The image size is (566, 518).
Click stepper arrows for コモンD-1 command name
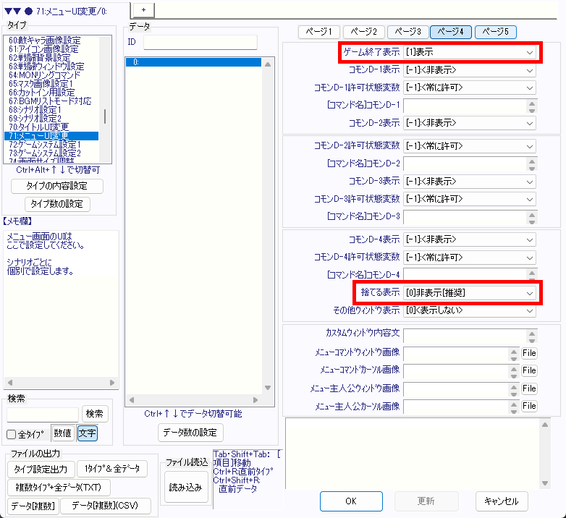point(532,106)
